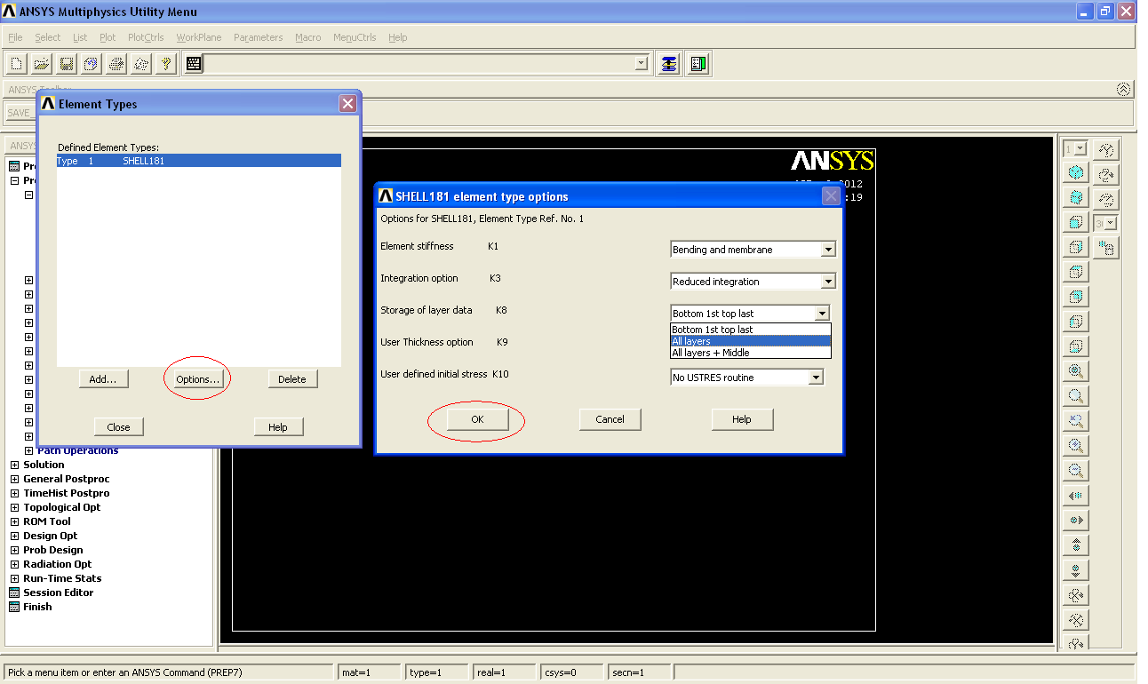Click the Delete button in Element Types
The height and width of the screenshot is (684, 1148).
[292, 379]
